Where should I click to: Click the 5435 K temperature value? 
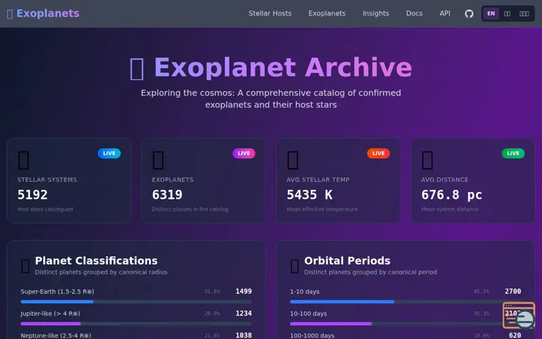coord(310,195)
